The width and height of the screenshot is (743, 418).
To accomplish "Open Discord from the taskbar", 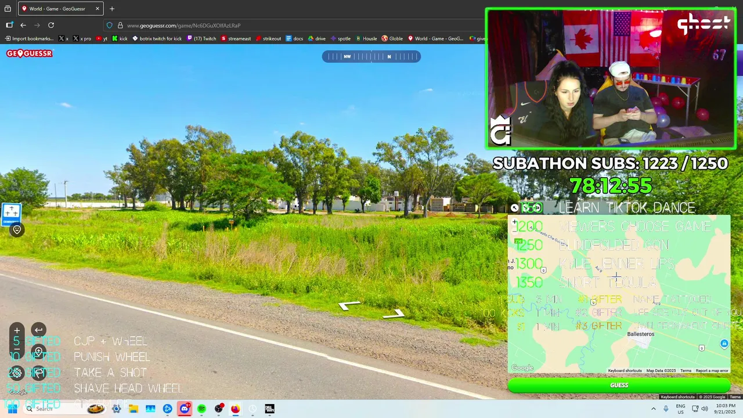I will [185, 409].
